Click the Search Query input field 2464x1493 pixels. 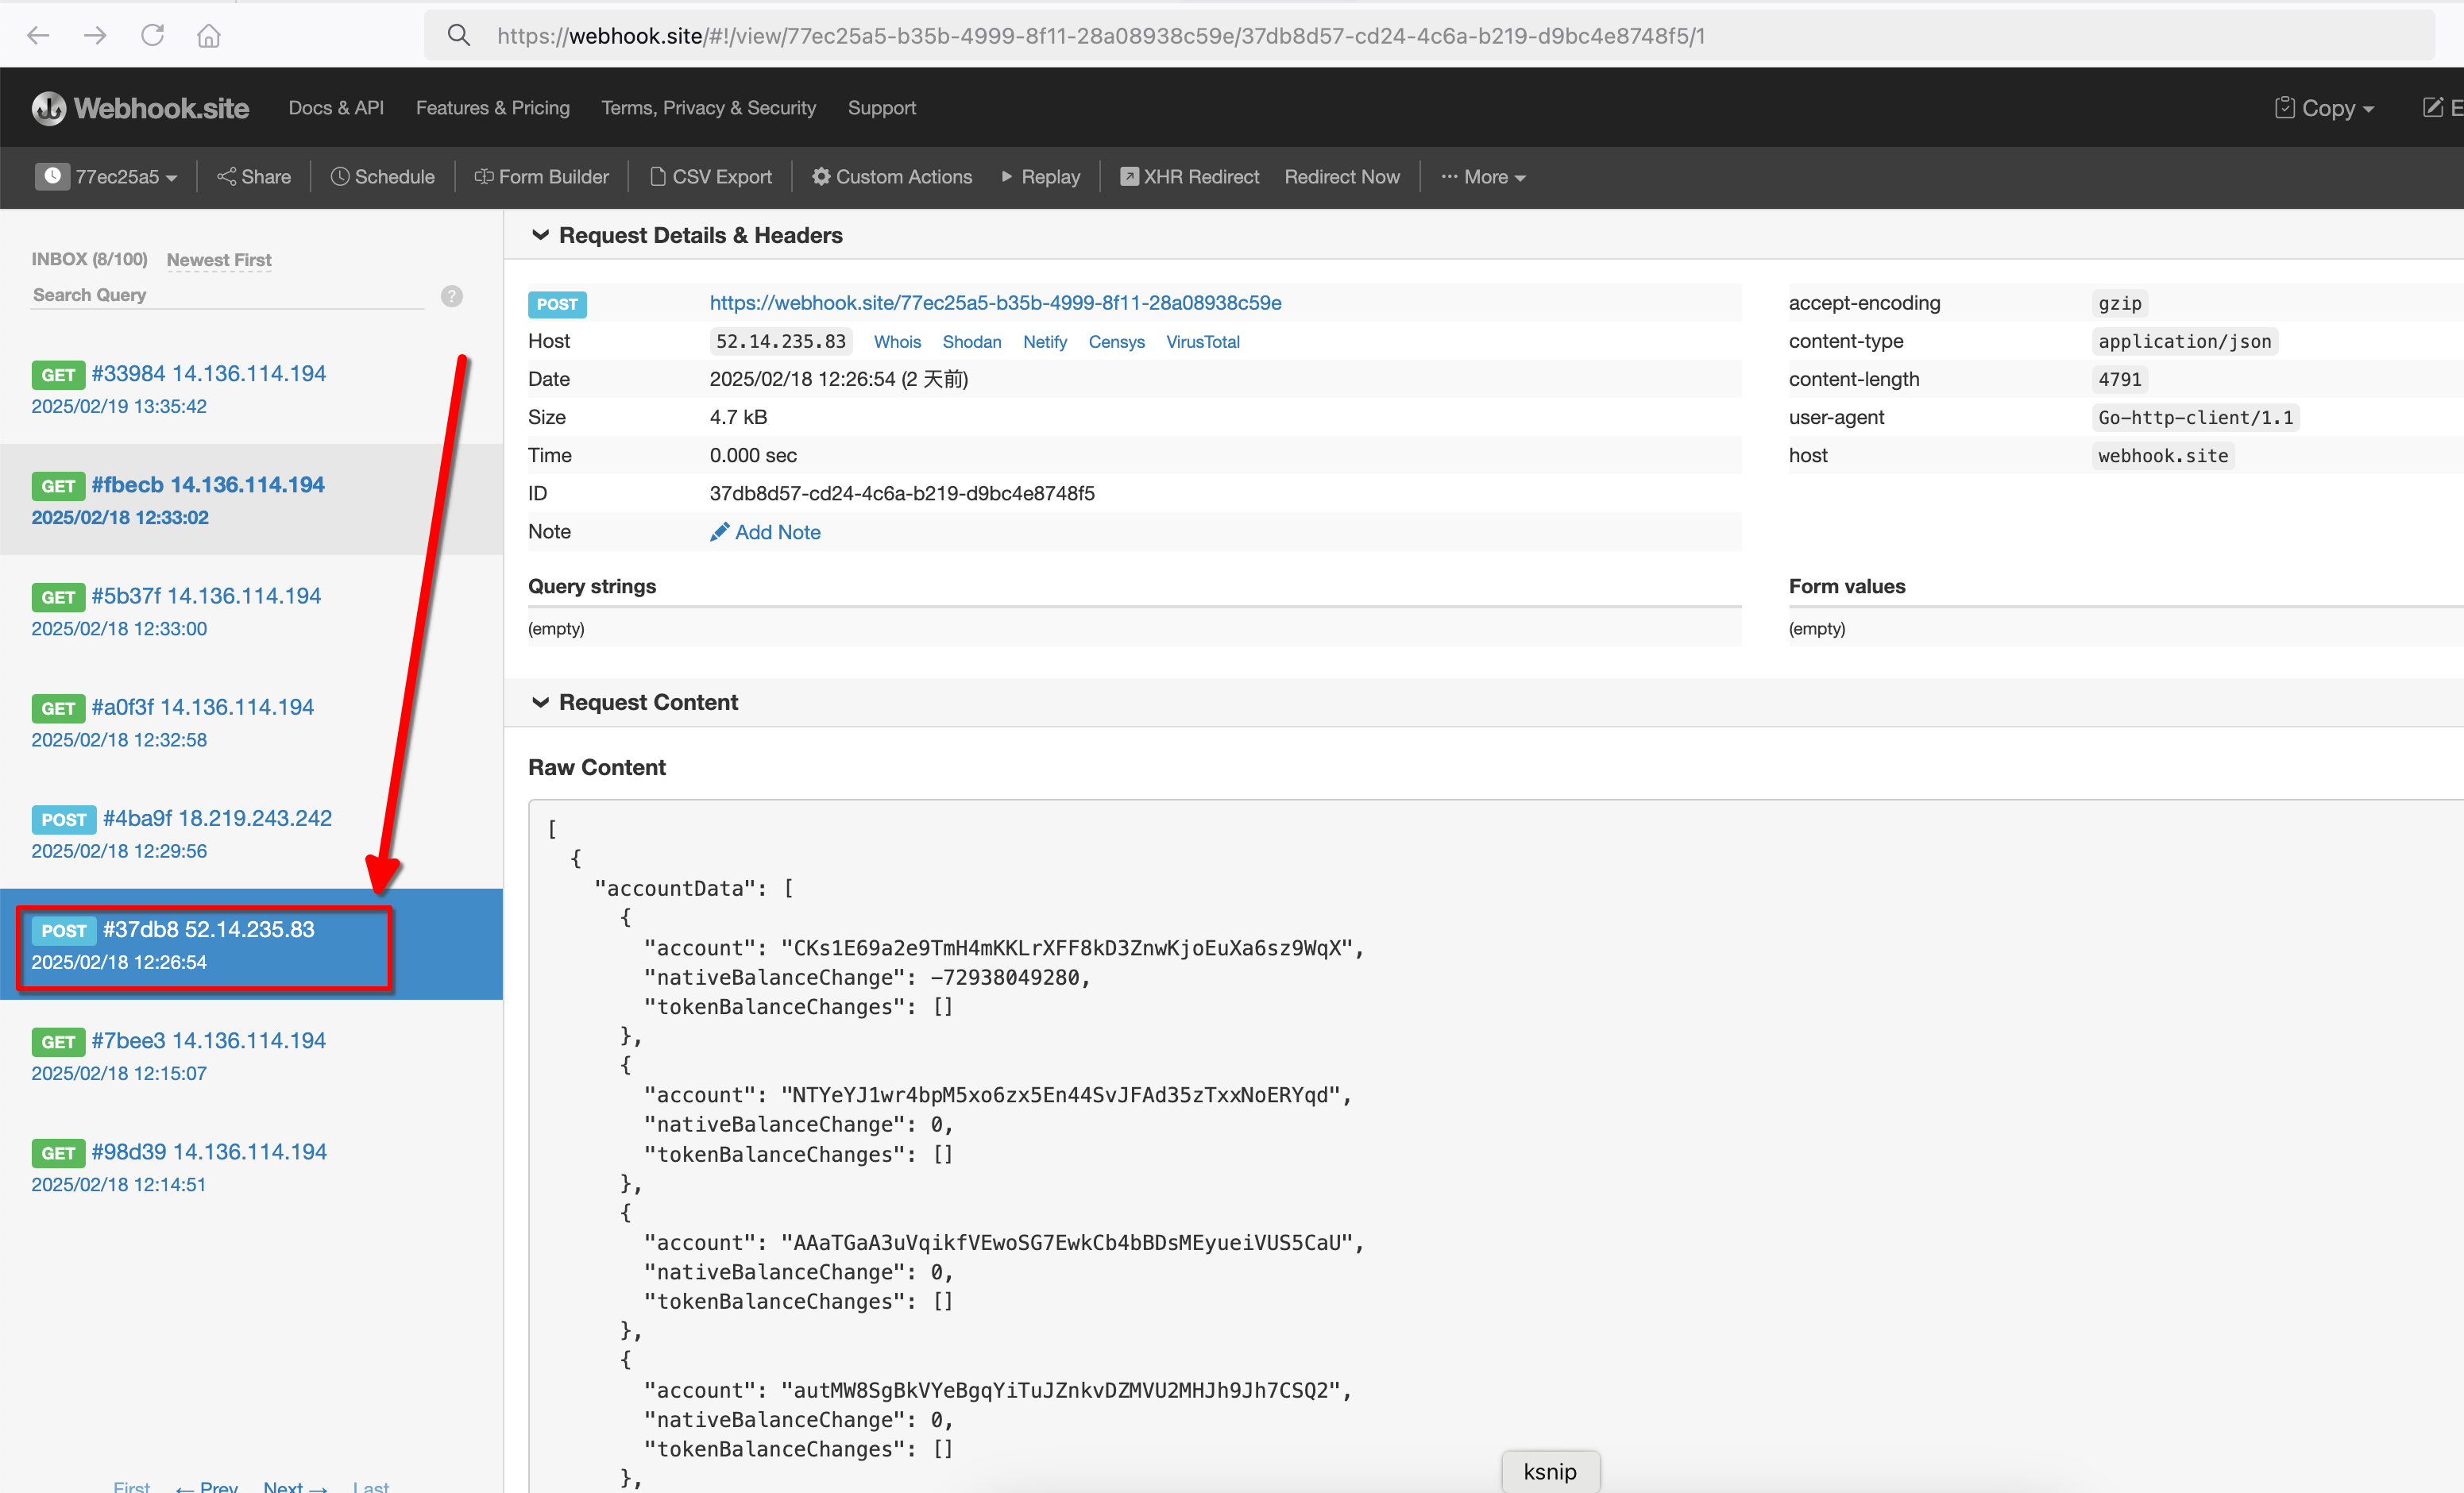tap(228, 295)
